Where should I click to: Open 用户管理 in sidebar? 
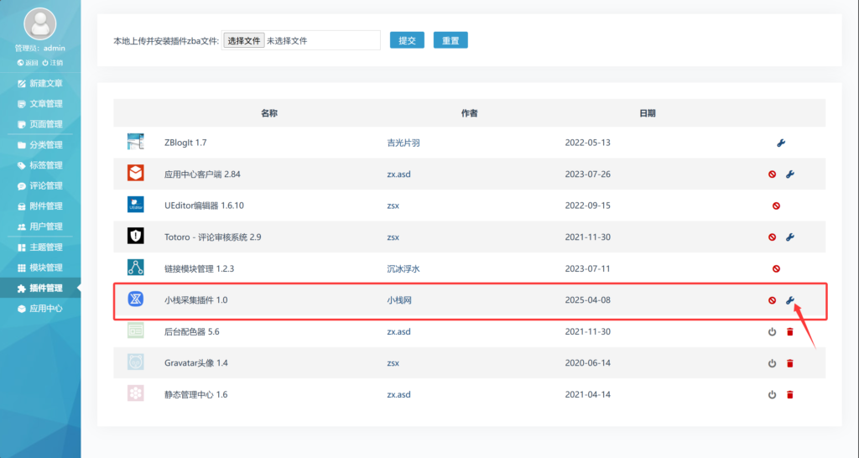(x=40, y=226)
